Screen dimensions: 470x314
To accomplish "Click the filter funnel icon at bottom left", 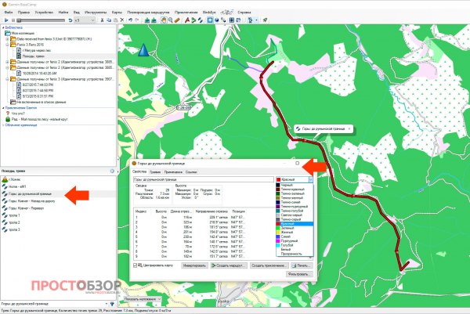I will click(x=112, y=304).
